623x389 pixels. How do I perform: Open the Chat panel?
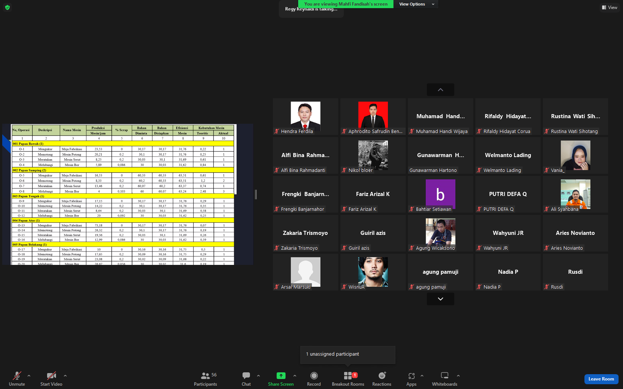246,379
